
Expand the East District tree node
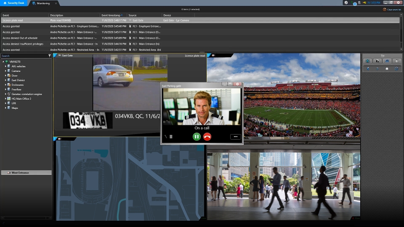pos(5,80)
